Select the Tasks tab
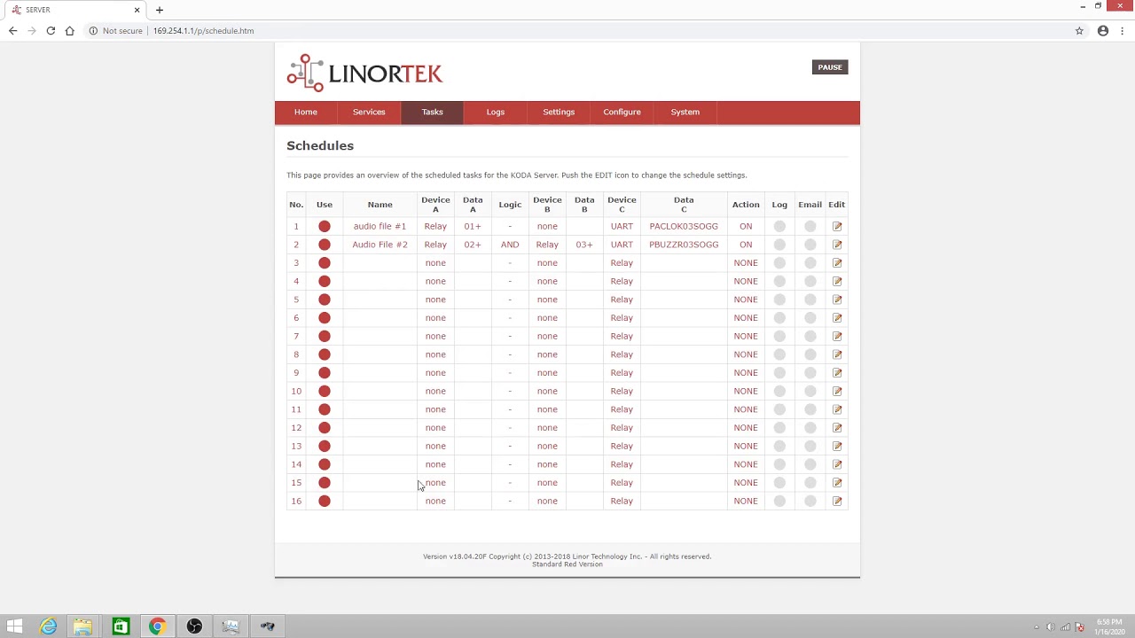1135x638 pixels. (432, 113)
